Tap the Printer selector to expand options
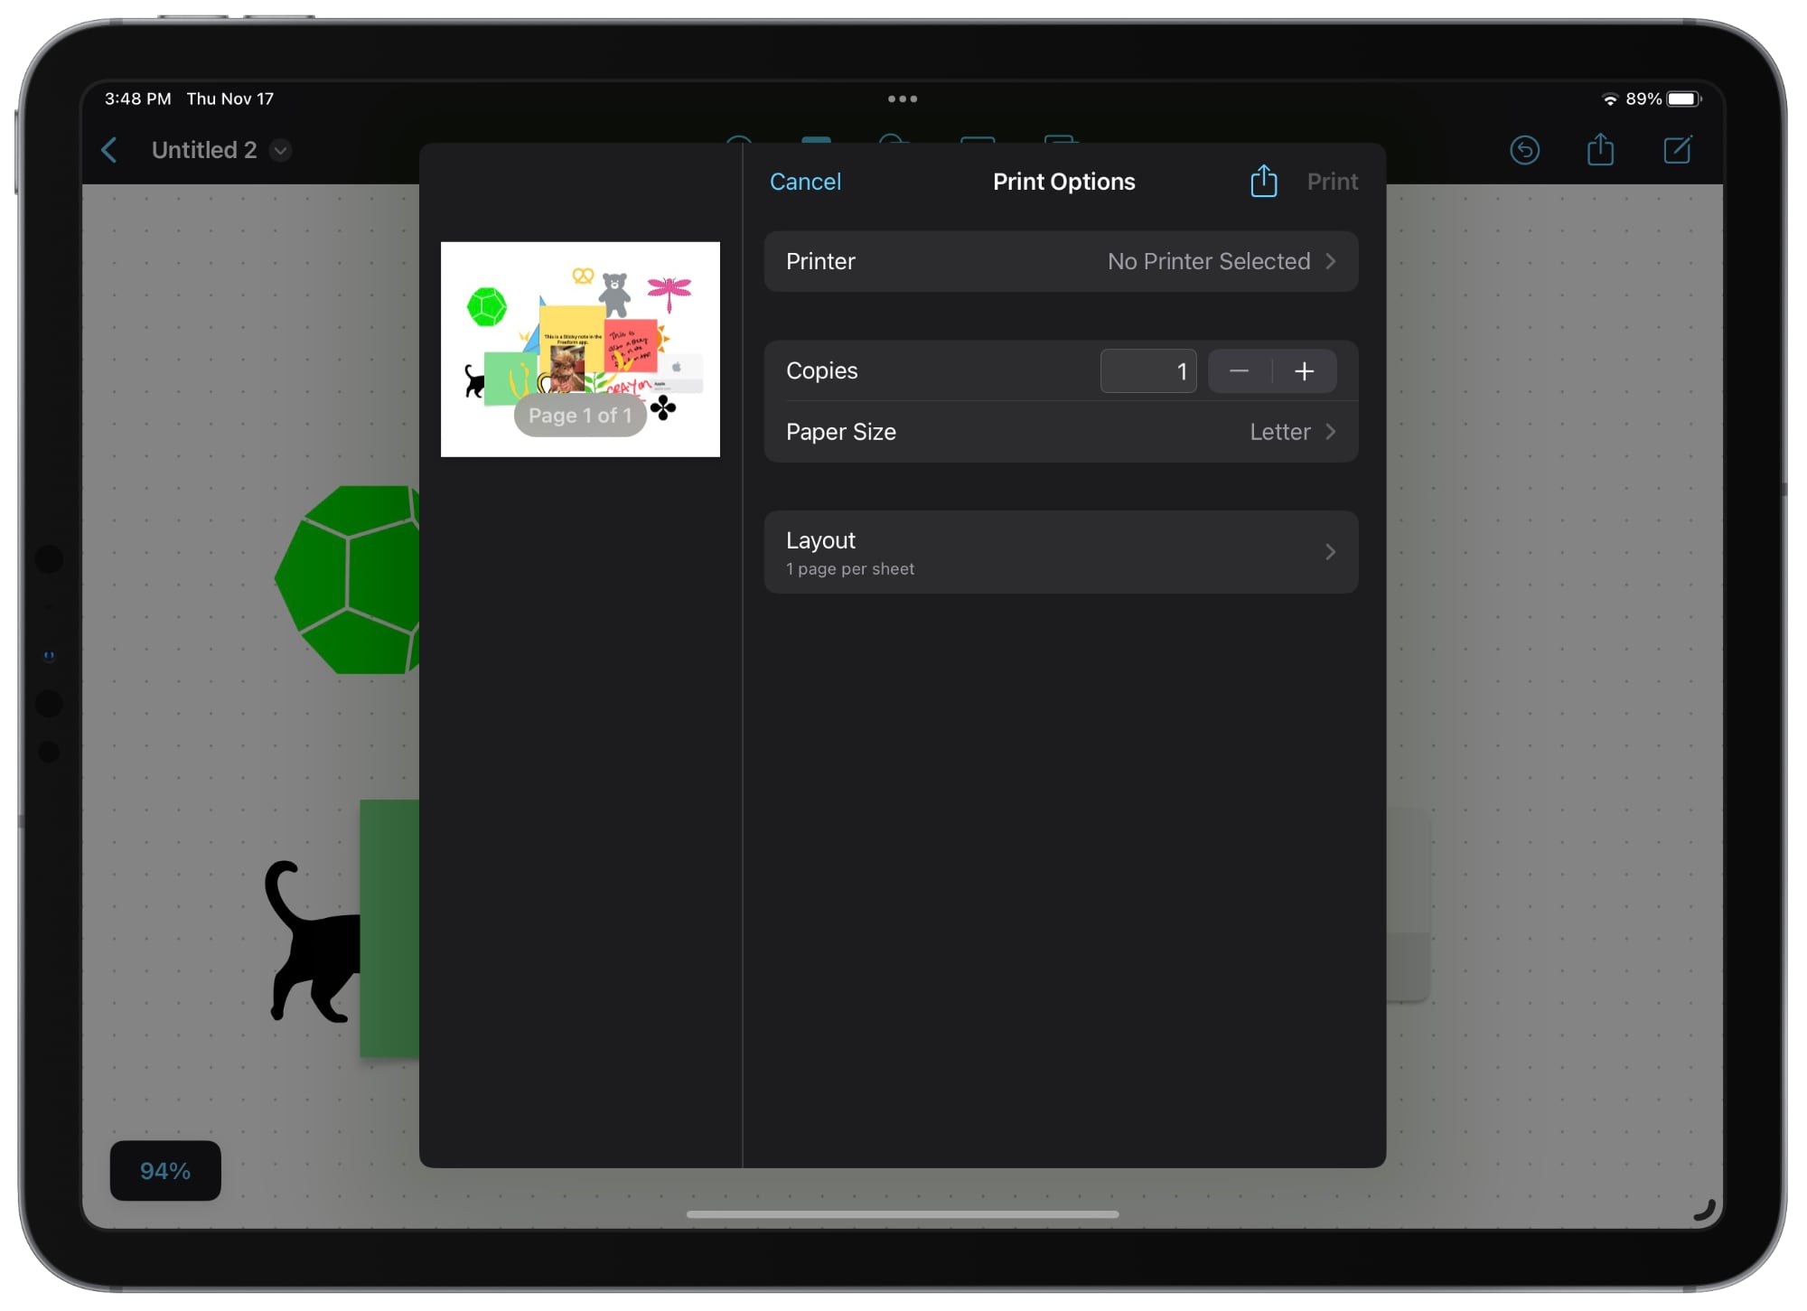This screenshot has height=1311, width=1807. [x=1062, y=261]
